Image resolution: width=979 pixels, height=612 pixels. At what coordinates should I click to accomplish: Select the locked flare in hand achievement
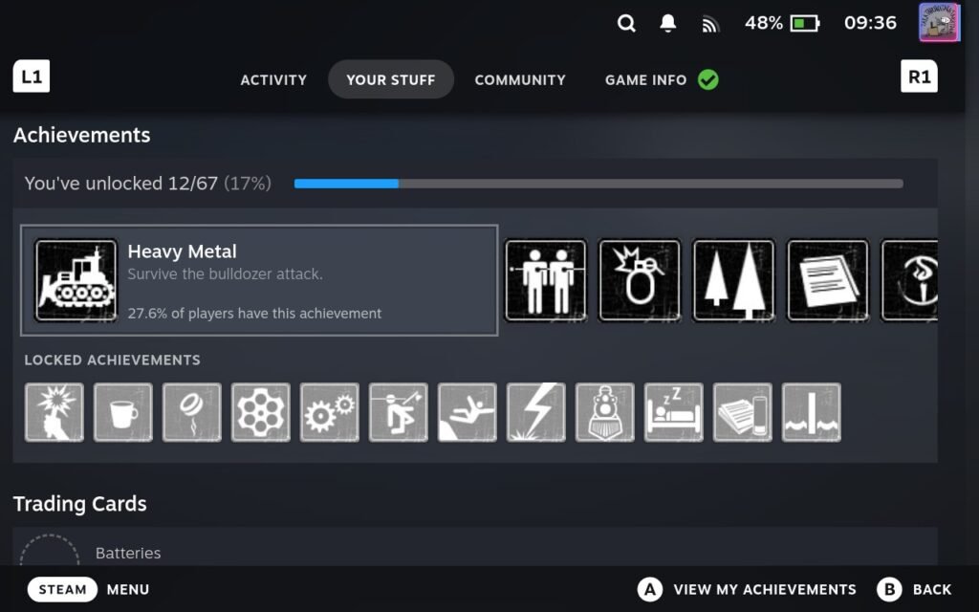pos(54,412)
